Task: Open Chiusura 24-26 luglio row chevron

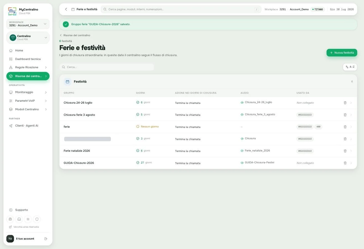Action: [x=351, y=103]
